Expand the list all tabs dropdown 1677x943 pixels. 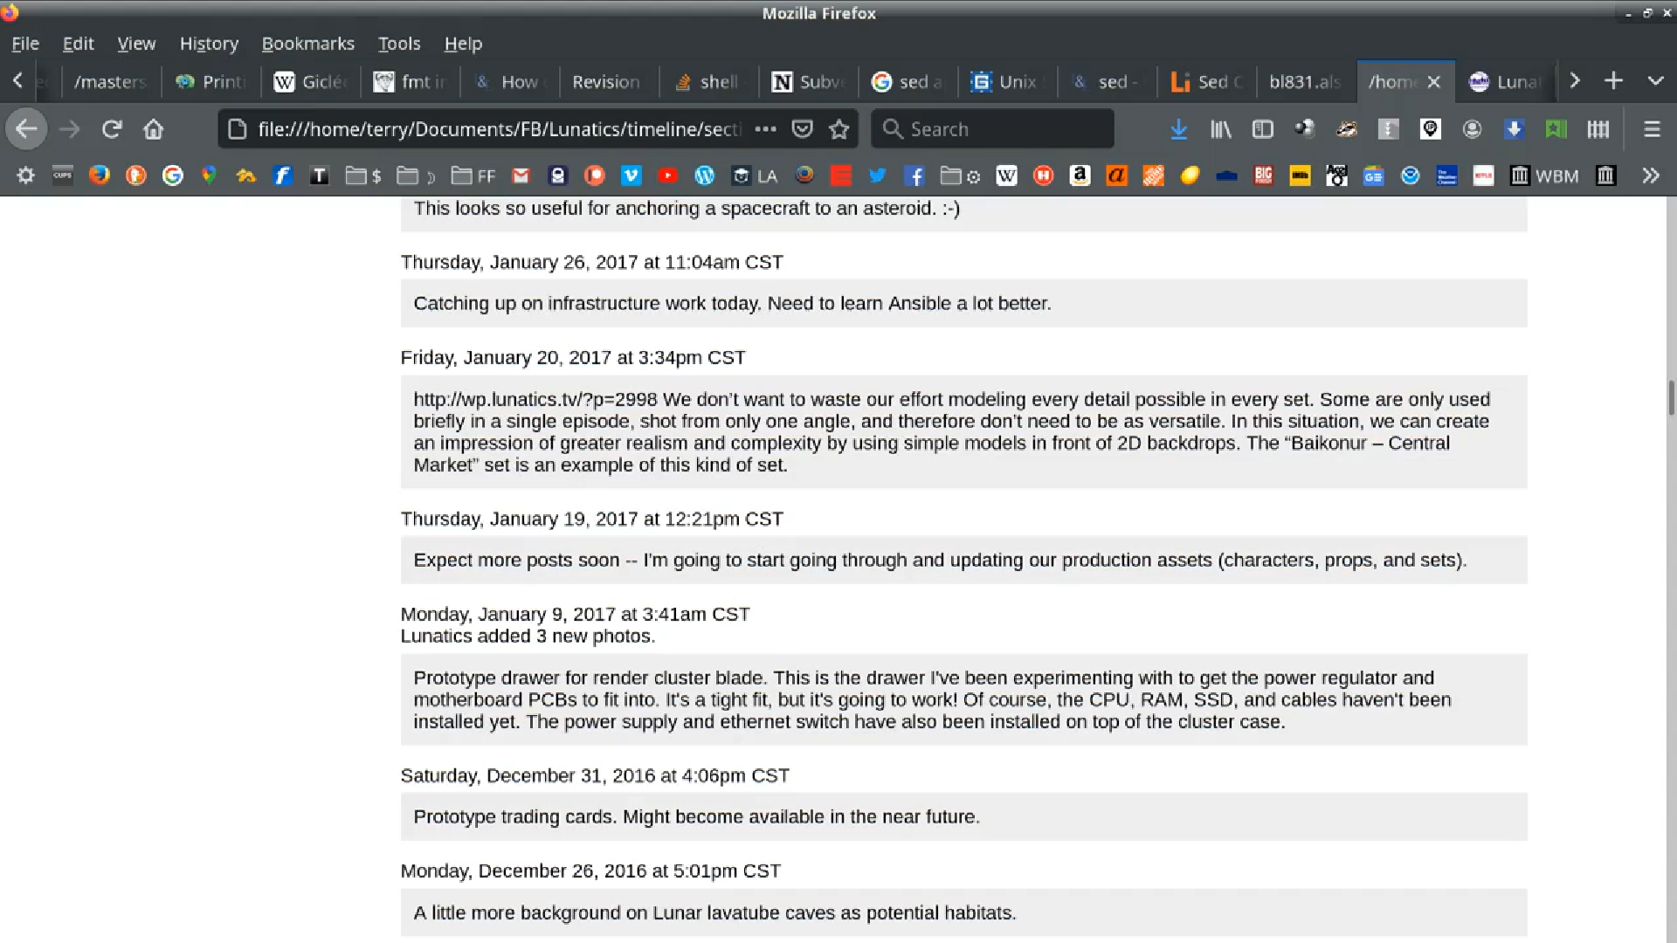1655,80
